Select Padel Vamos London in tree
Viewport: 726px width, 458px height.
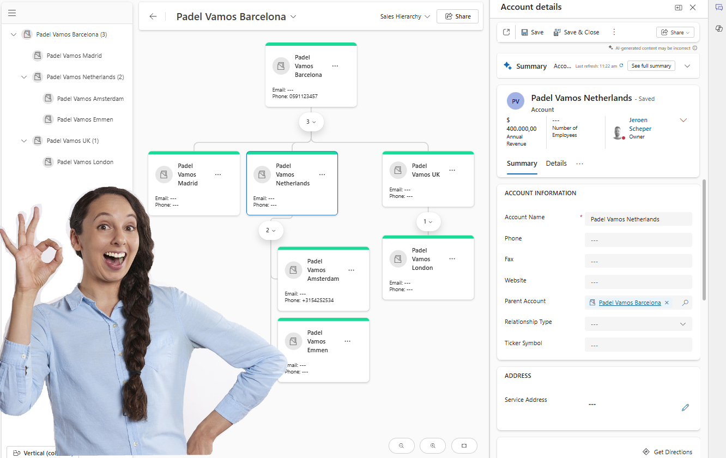tap(85, 162)
